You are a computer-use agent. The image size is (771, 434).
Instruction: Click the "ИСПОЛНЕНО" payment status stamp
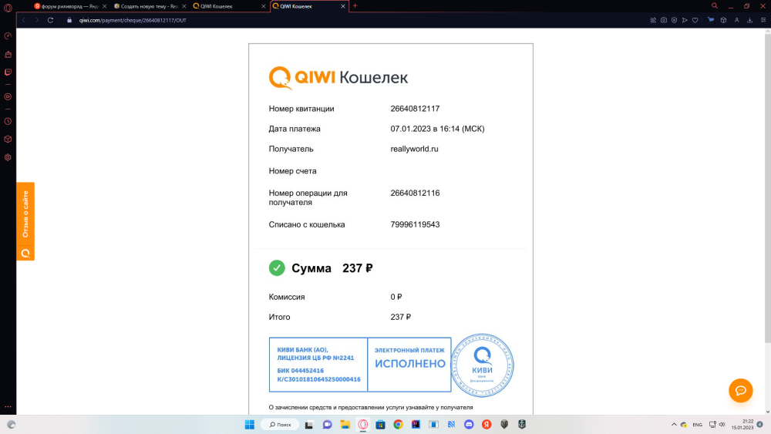pyautogui.click(x=410, y=364)
